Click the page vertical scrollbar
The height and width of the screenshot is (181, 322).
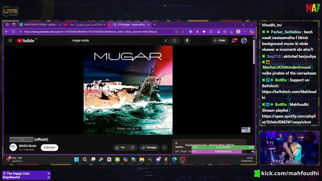pyautogui.click(x=254, y=52)
